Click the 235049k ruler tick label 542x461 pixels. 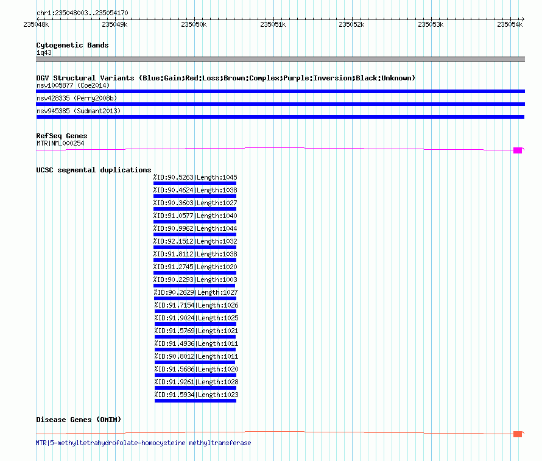click(x=114, y=24)
